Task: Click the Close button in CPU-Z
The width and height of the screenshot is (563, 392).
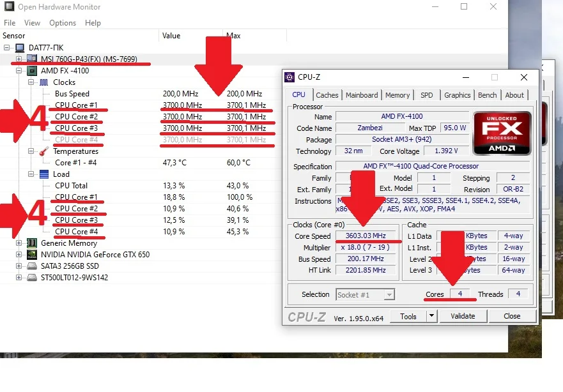Action: pos(512,316)
